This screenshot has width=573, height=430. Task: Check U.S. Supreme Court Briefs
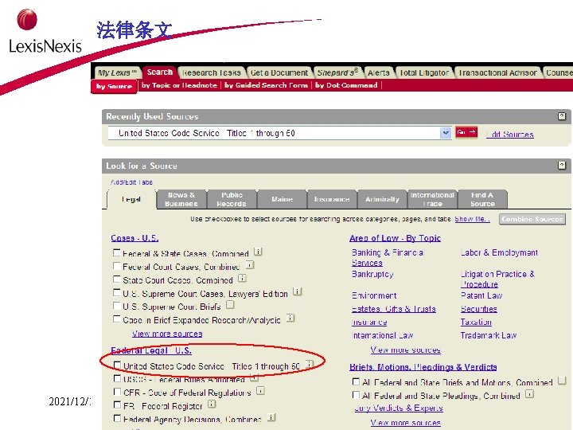tap(116, 306)
